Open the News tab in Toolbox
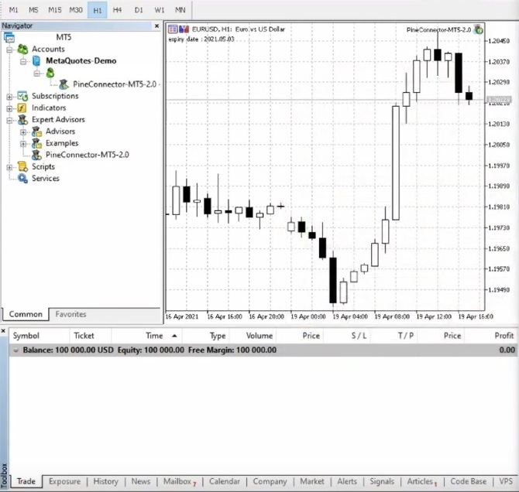Screen dimensions: 519x492 coord(141,481)
